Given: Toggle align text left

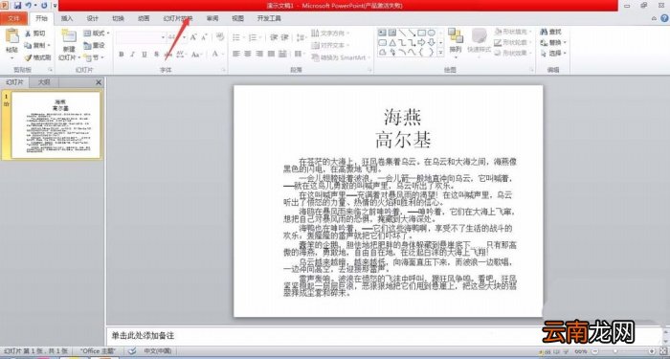Looking at the screenshot, I should 235,55.
